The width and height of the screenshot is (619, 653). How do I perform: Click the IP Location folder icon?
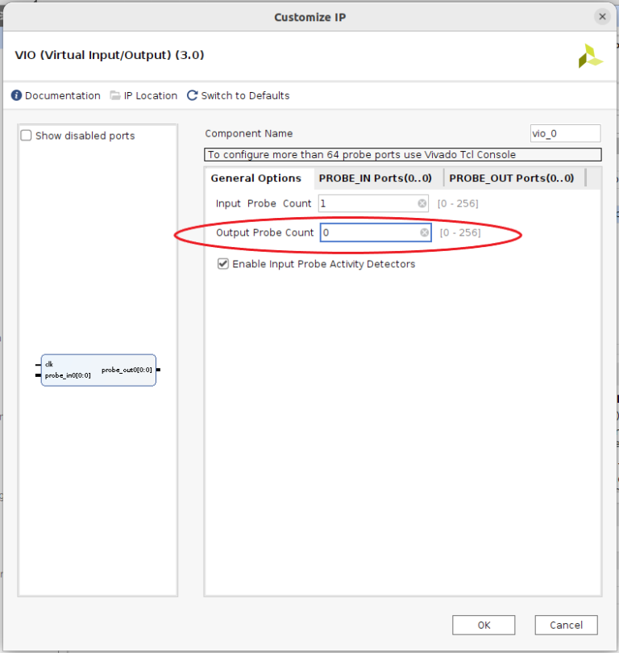[115, 95]
